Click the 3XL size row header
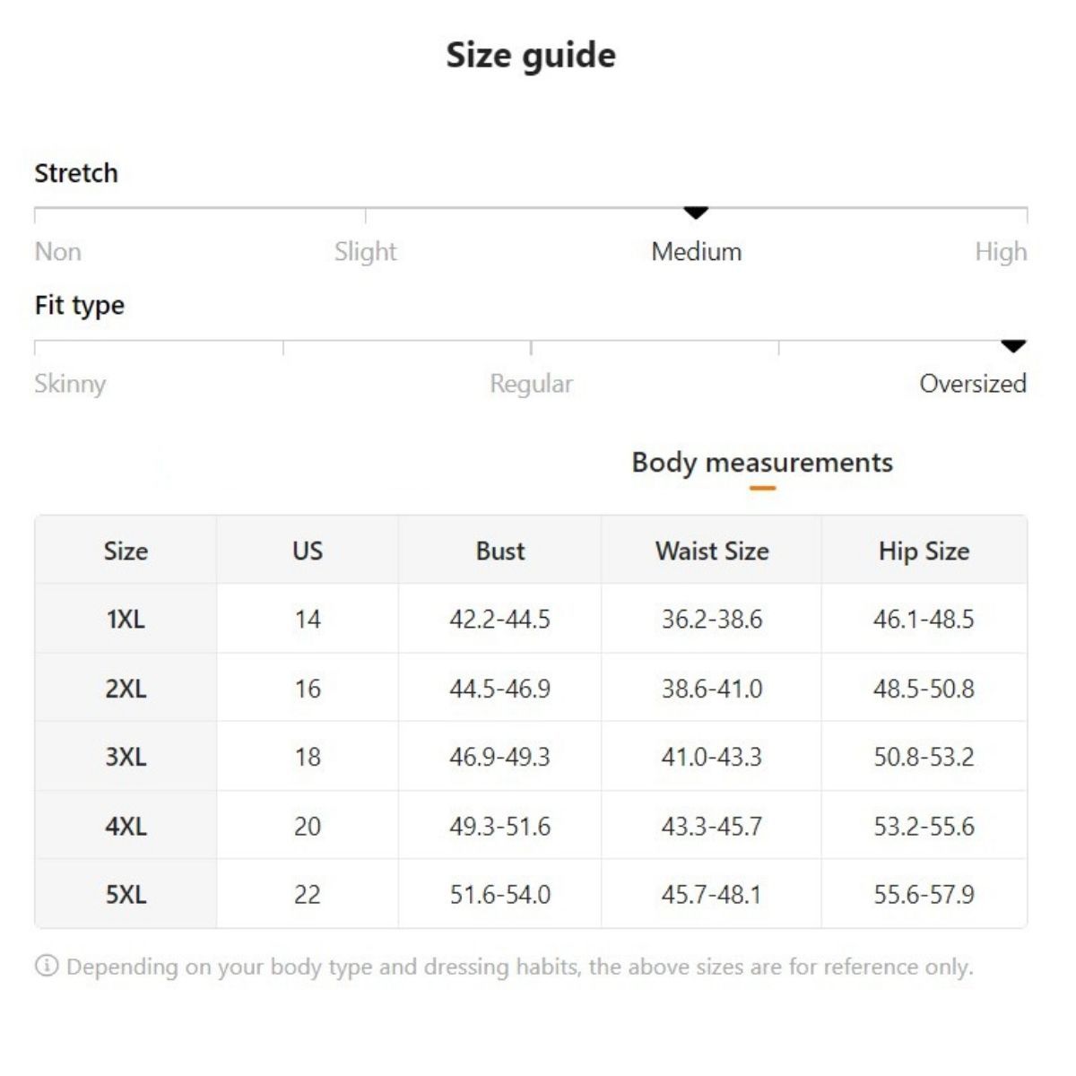1076x1076 pixels. pyautogui.click(x=126, y=757)
